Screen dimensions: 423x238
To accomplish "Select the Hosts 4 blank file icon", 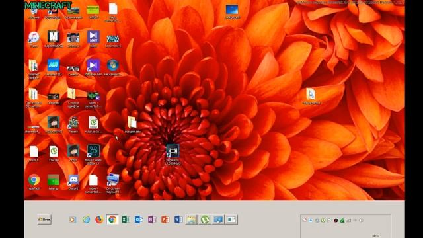I will 34,153.
